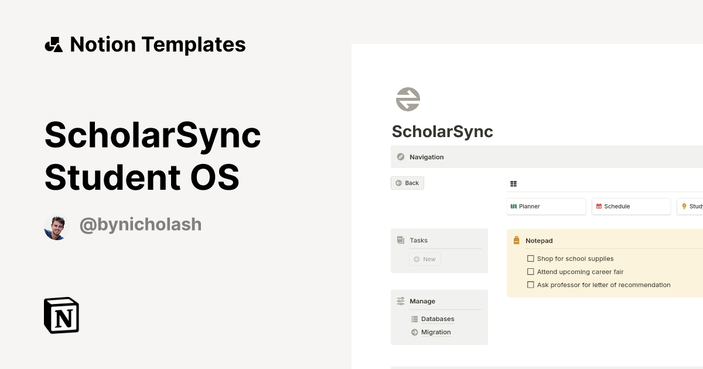This screenshot has height=369, width=703.
Task: Click the ScholarSync page logo
Action: [408, 98]
